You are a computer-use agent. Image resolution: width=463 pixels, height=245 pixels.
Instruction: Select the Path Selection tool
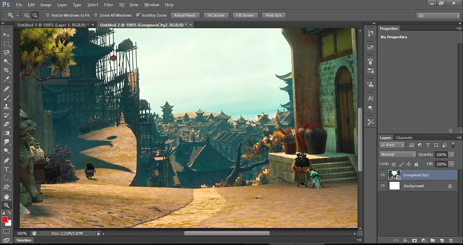point(6,178)
